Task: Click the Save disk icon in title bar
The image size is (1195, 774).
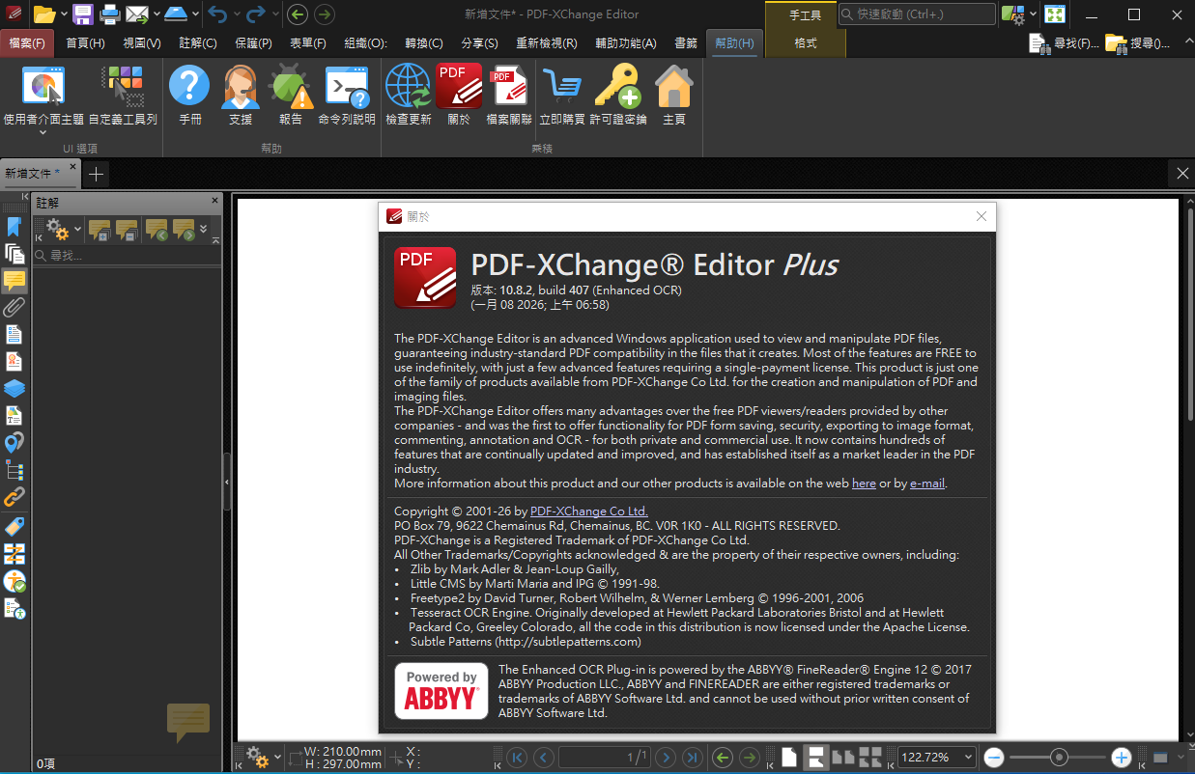Action: (x=83, y=14)
